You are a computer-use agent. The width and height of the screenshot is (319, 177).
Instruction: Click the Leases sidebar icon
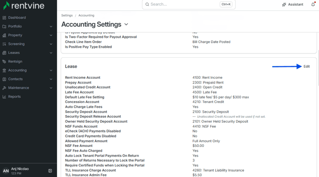pos(4,53)
